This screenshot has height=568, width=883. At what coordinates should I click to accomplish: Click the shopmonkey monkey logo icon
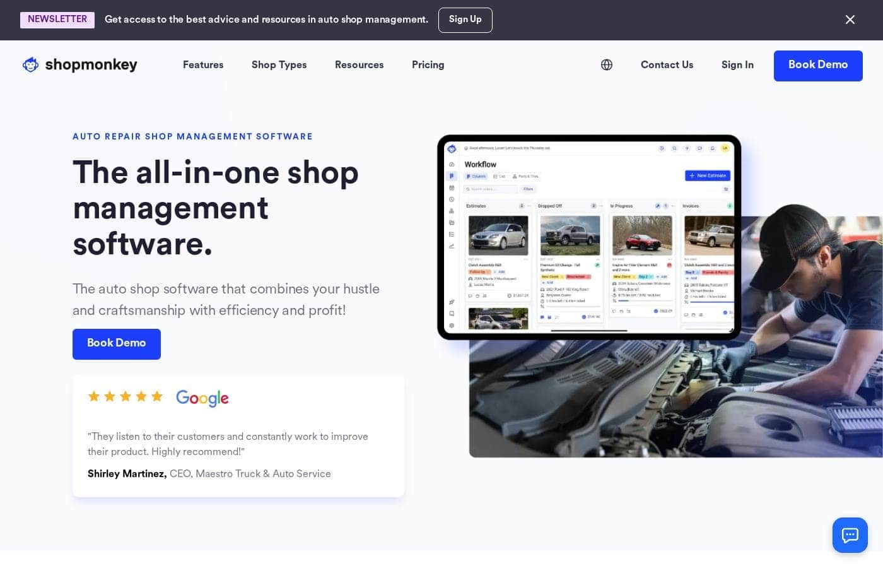point(30,65)
